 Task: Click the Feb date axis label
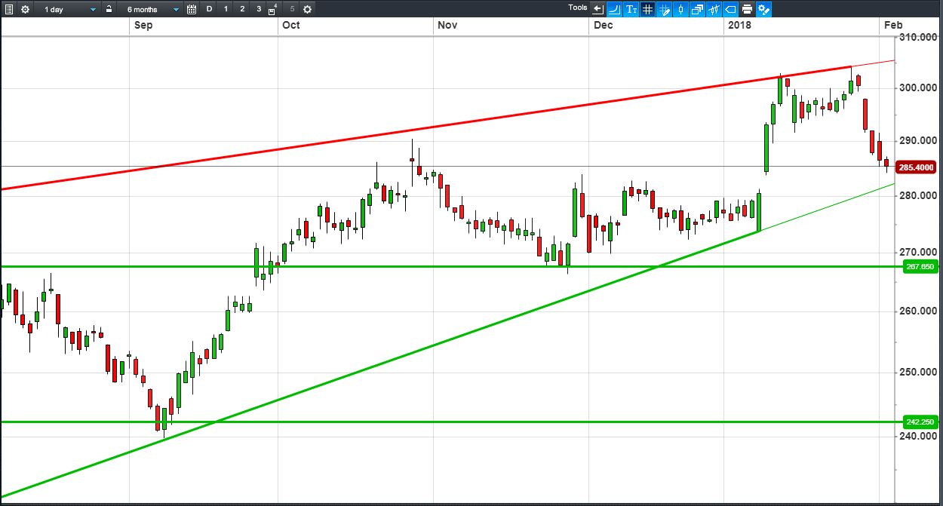893,25
